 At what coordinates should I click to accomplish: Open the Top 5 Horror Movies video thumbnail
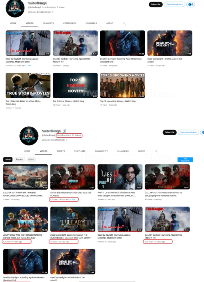point(75,85)
